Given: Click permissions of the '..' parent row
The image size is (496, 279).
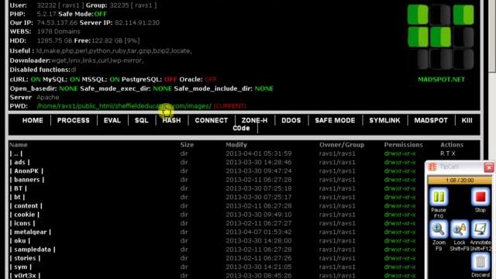Looking at the screenshot, I should click(x=400, y=153).
